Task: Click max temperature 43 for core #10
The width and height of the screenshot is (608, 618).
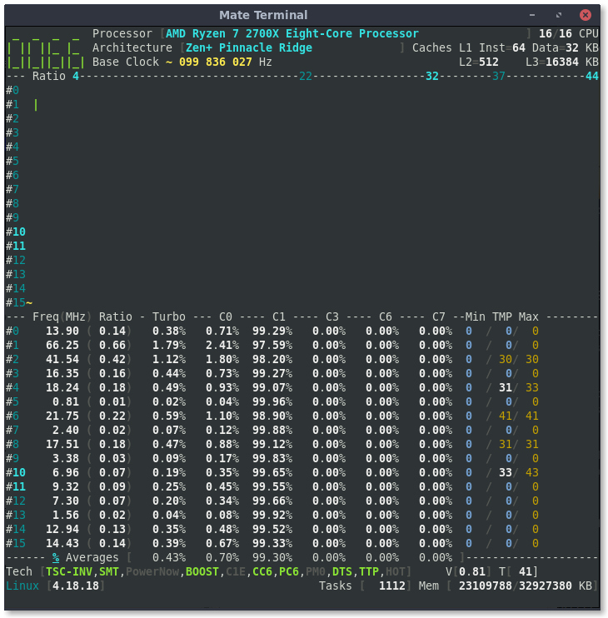Action: click(x=532, y=472)
